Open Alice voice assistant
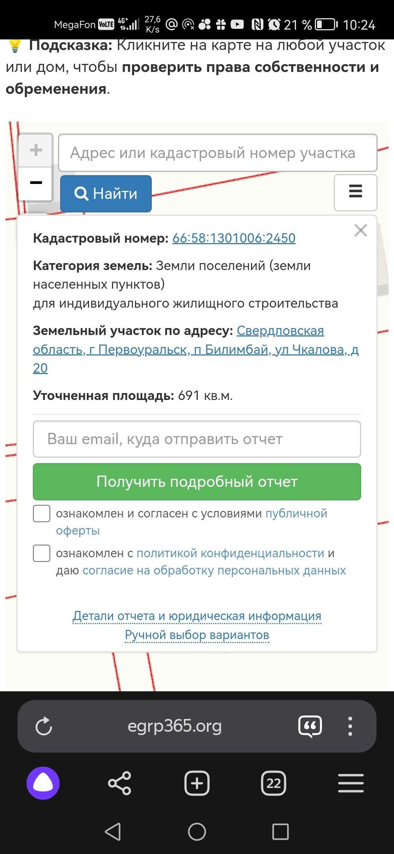The width and height of the screenshot is (394, 854). [x=43, y=783]
